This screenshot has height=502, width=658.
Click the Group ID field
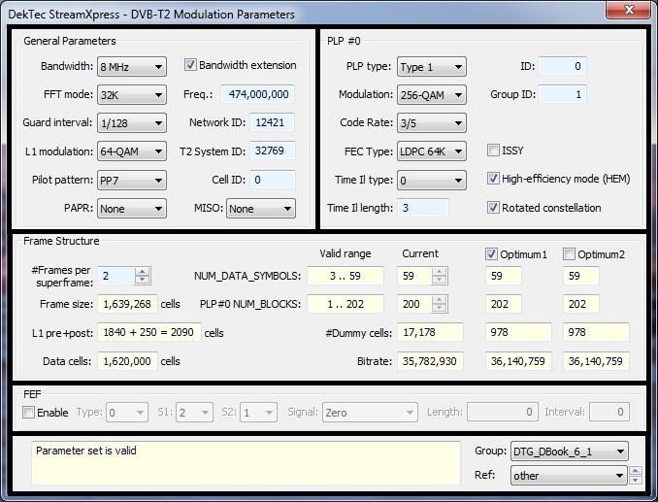point(562,94)
